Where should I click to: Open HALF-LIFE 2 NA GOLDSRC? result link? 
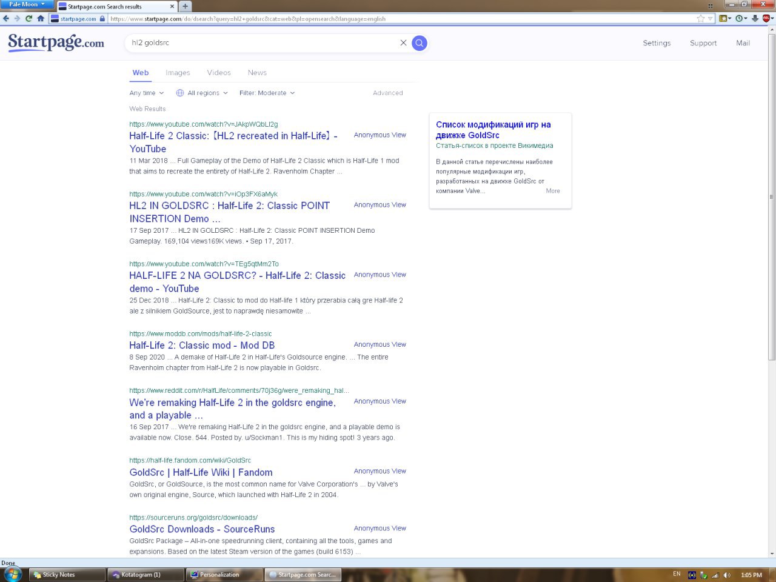pyautogui.click(x=237, y=282)
